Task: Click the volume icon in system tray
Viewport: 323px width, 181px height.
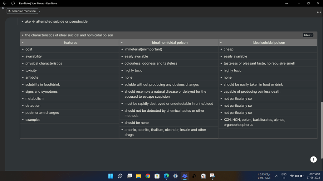Action: tap(297, 176)
